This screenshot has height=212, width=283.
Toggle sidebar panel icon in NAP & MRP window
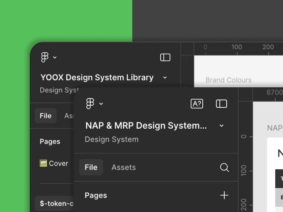coord(221,104)
